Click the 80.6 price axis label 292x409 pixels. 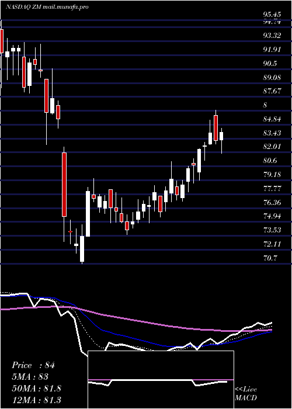point(270,161)
